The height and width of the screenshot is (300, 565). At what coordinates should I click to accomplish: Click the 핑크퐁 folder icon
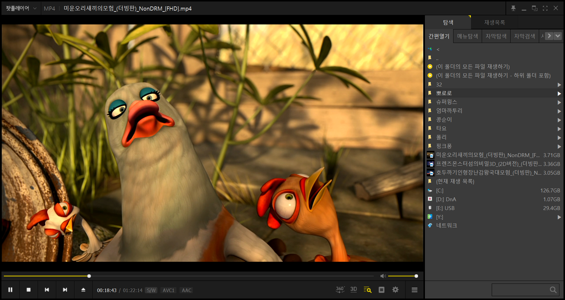[430, 146]
